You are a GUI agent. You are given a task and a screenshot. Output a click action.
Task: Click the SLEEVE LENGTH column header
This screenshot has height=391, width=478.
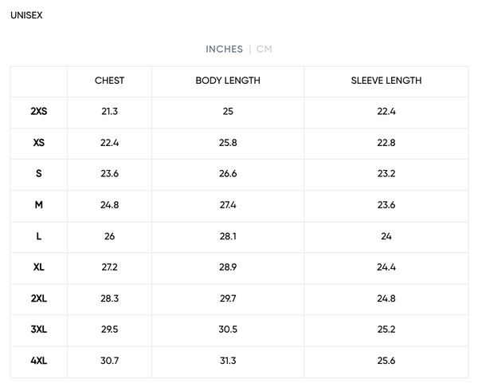tap(386, 81)
